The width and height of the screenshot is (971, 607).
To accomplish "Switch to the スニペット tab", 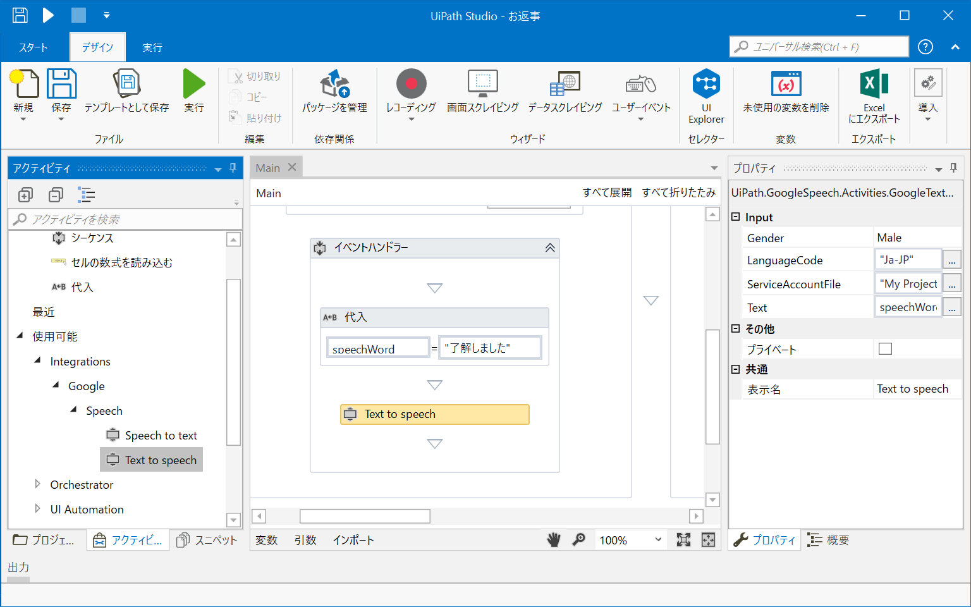I will (207, 540).
